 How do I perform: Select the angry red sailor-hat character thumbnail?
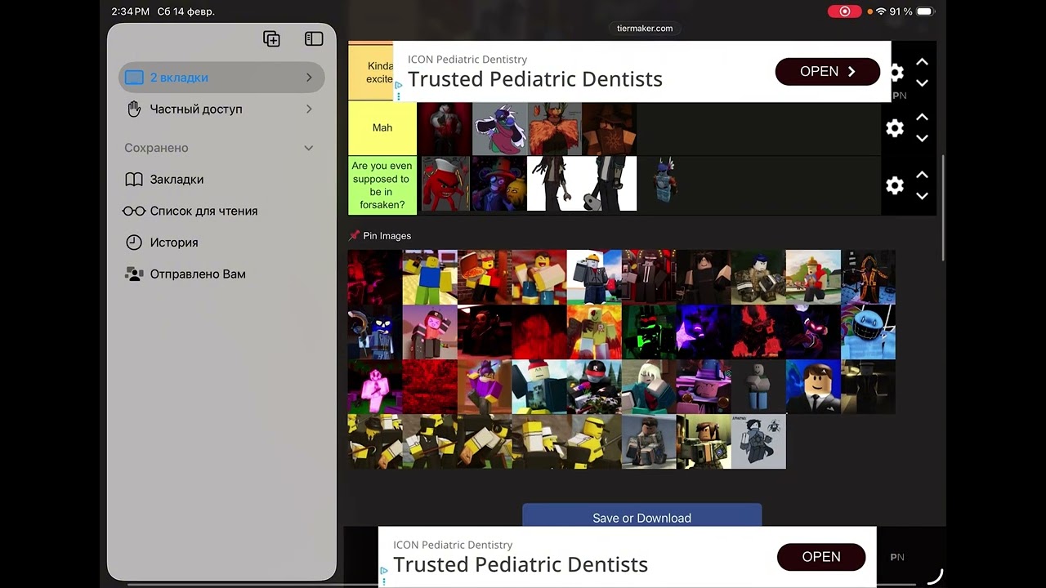coord(444,185)
